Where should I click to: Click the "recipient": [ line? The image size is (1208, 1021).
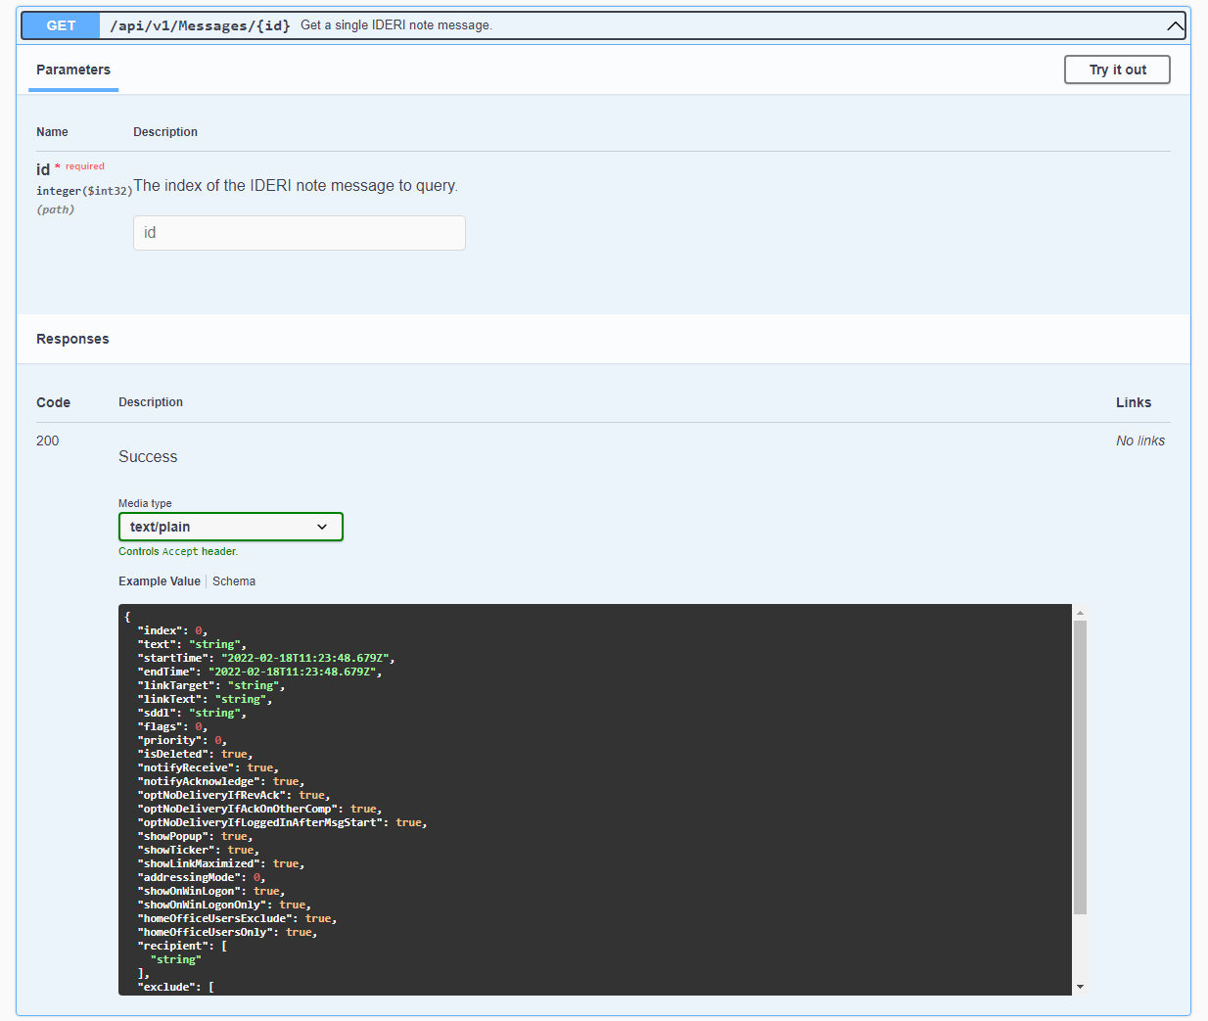pyautogui.click(x=182, y=946)
